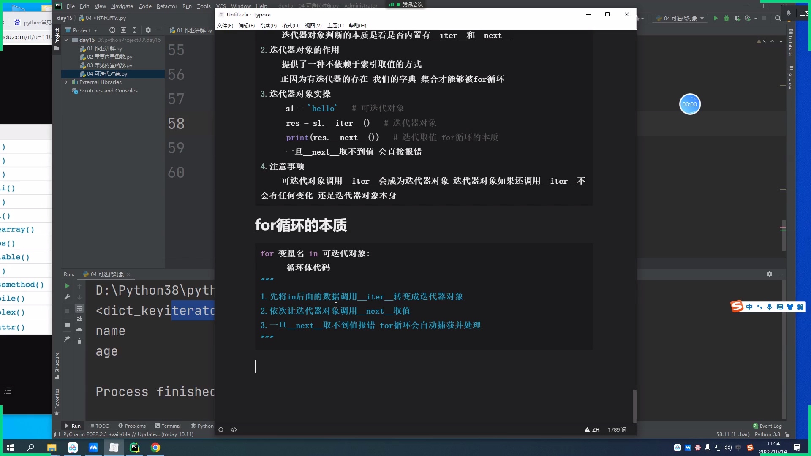Start debugging via the bug icon
Viewport: 811px width, 456px height.
click(726, 19)
